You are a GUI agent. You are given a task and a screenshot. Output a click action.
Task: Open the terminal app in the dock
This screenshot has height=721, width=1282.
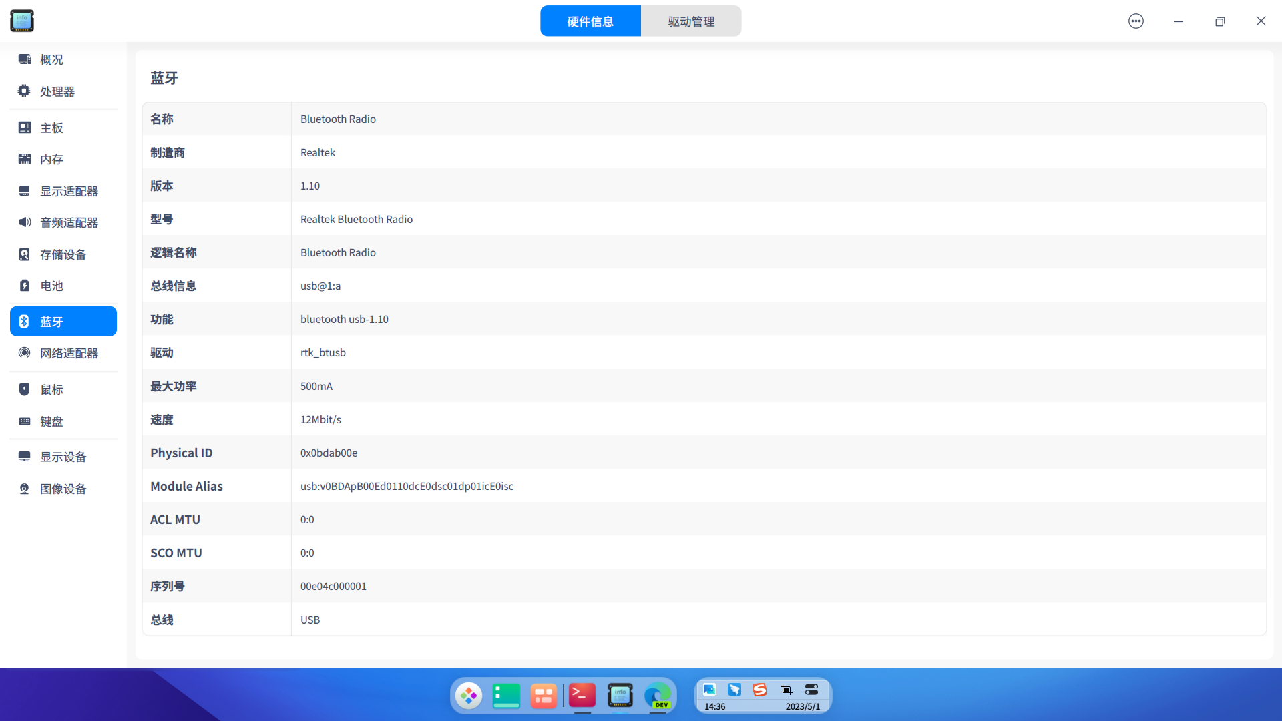pos(582,696)
